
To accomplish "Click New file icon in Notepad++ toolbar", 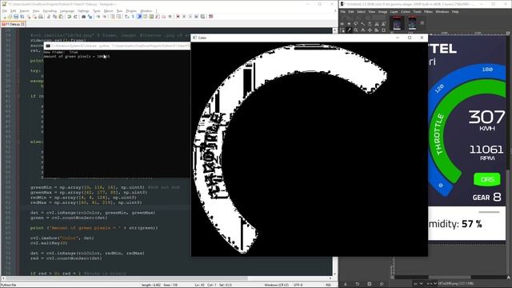I will tap(4, 17).
